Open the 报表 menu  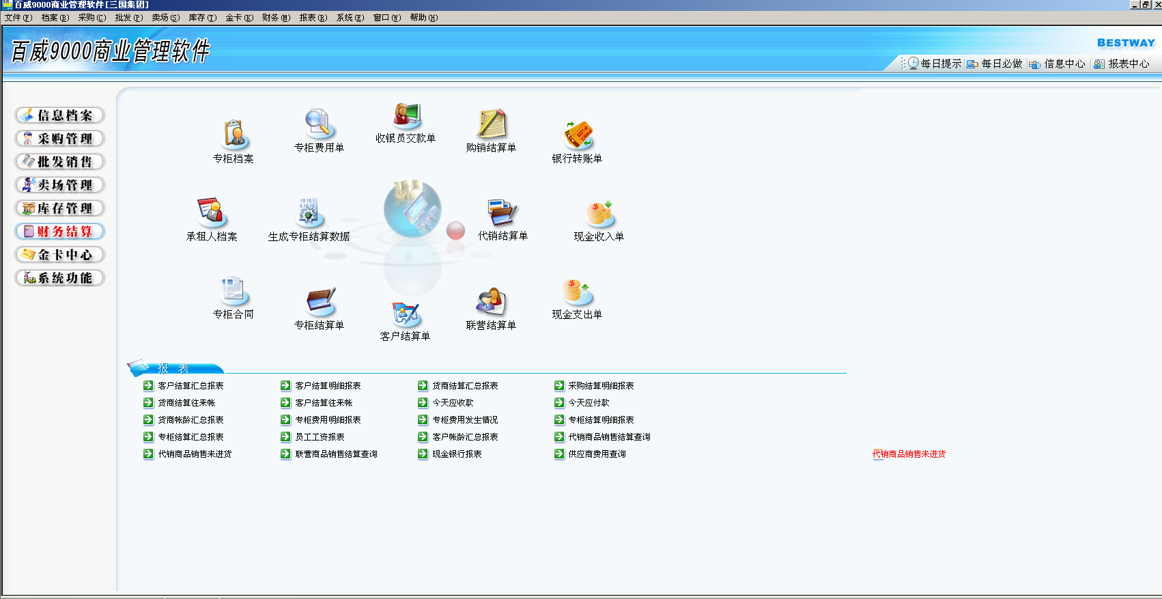pos(313,18)
